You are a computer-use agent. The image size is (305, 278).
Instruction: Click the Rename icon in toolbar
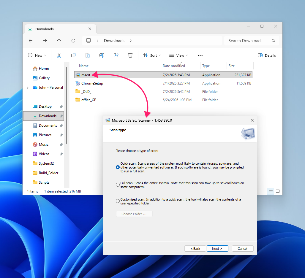pyautogui.click(x=102, y=55)
